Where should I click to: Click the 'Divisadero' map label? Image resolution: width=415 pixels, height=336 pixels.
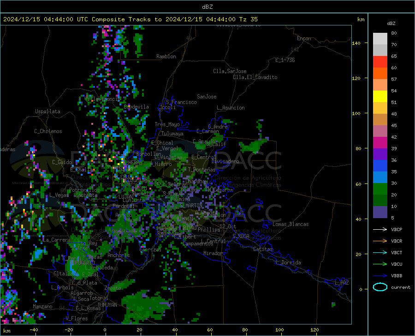click(225, 161)
